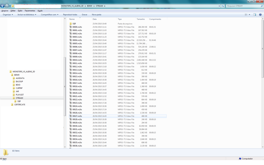
Task: Open the Arquivo menu
Action: 5,11
